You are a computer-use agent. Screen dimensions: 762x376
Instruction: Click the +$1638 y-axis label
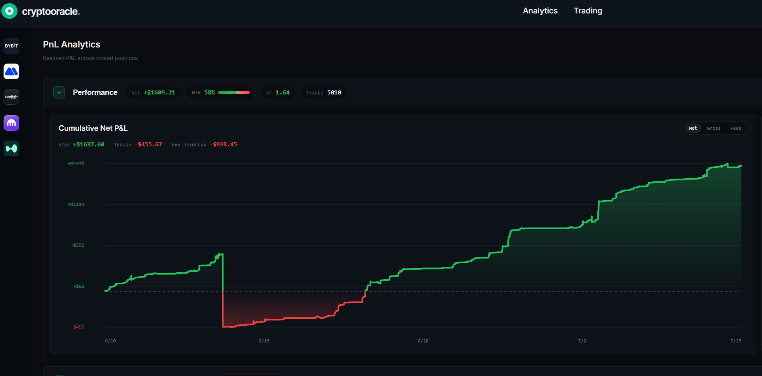coord(76,164)
